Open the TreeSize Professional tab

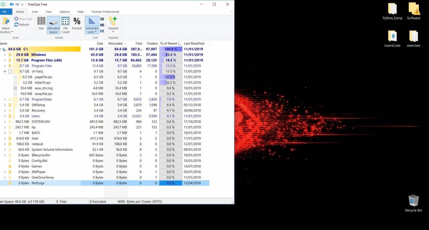coord(105,12)
